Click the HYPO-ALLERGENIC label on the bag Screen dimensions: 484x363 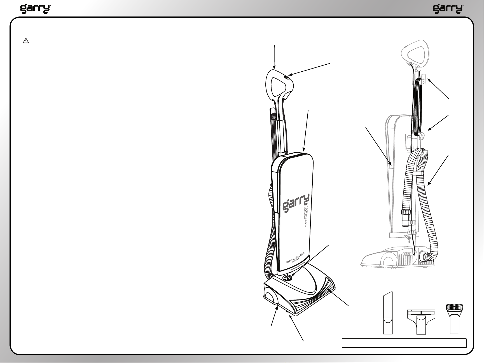[295, 257]
